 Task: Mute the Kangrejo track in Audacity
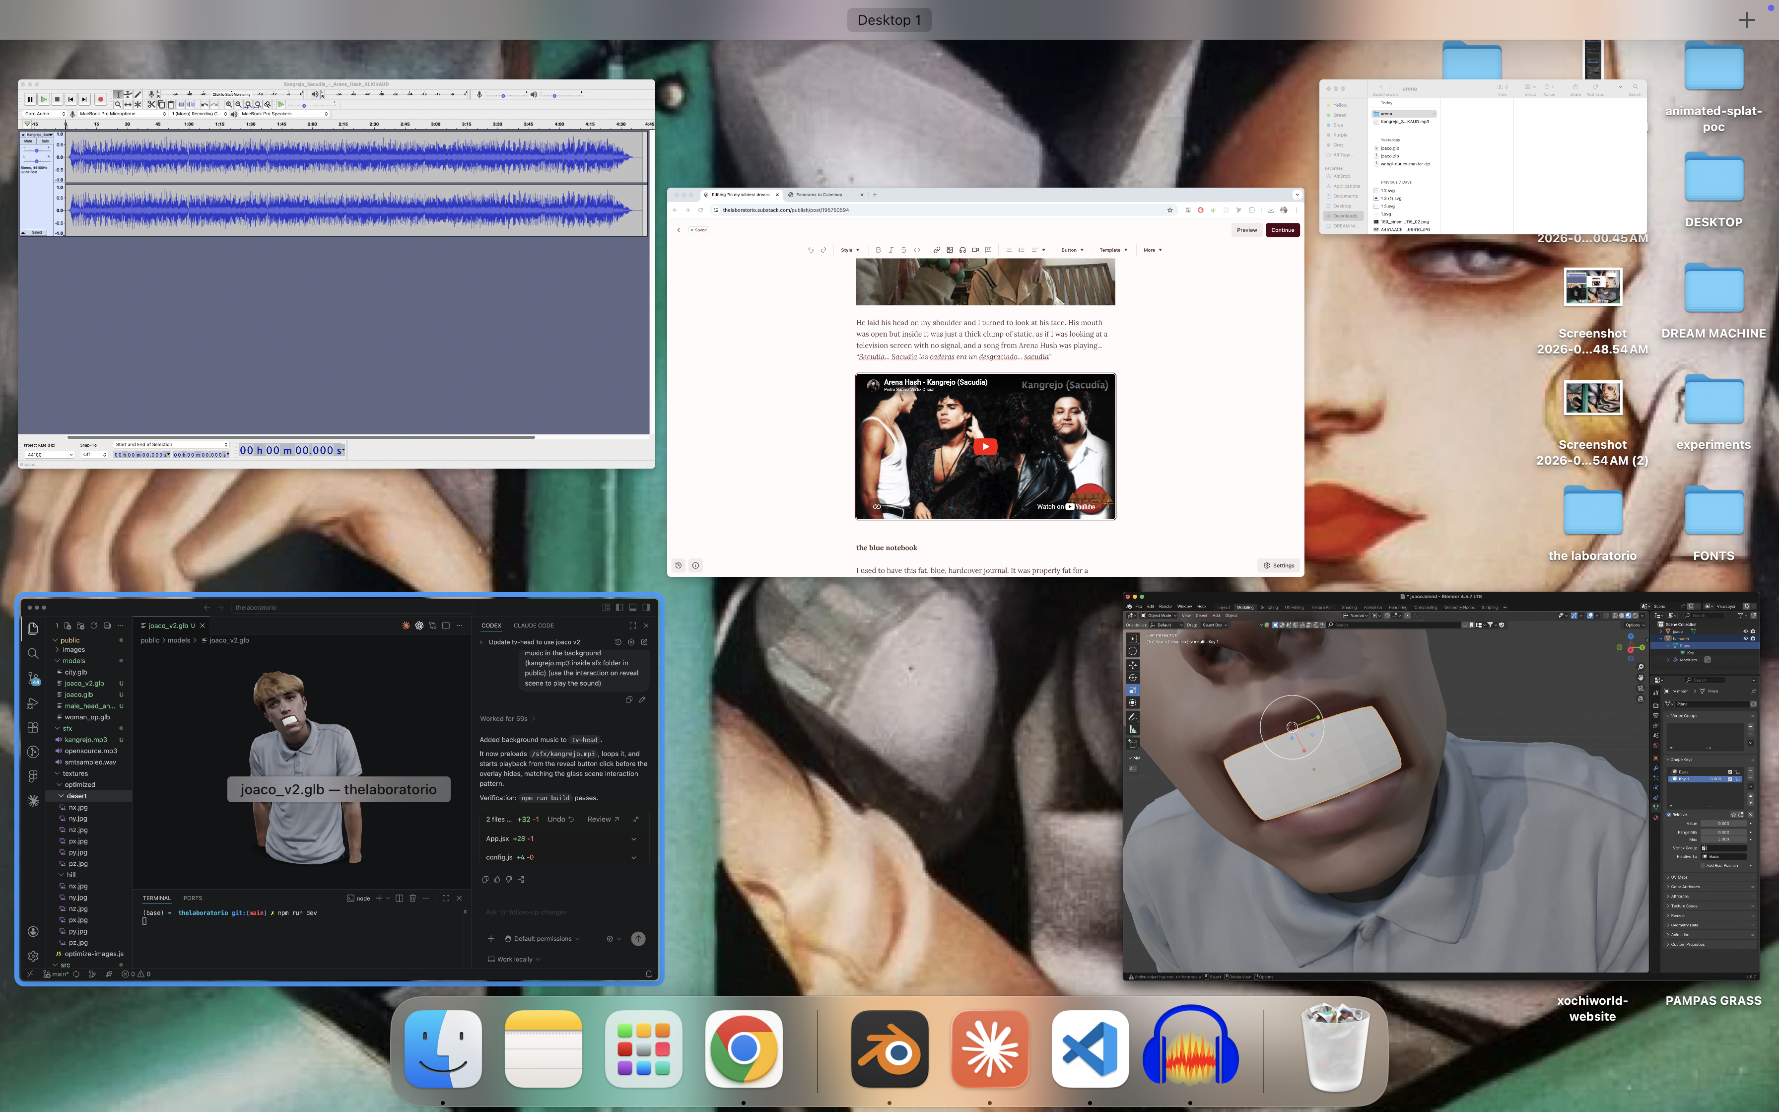click(x=29, y=141)
